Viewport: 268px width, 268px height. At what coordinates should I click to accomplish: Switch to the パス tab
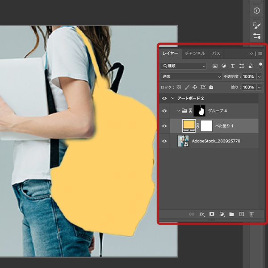click(216, 54)
